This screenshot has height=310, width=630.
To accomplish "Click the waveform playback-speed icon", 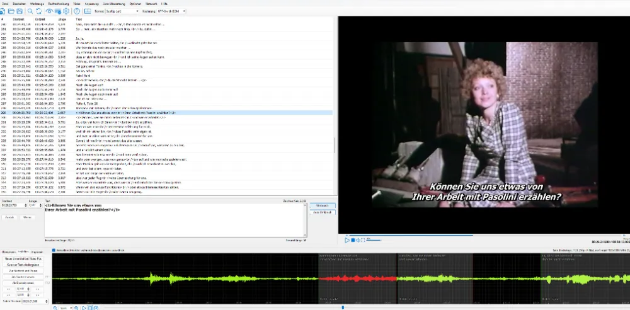I will (96, 308).
